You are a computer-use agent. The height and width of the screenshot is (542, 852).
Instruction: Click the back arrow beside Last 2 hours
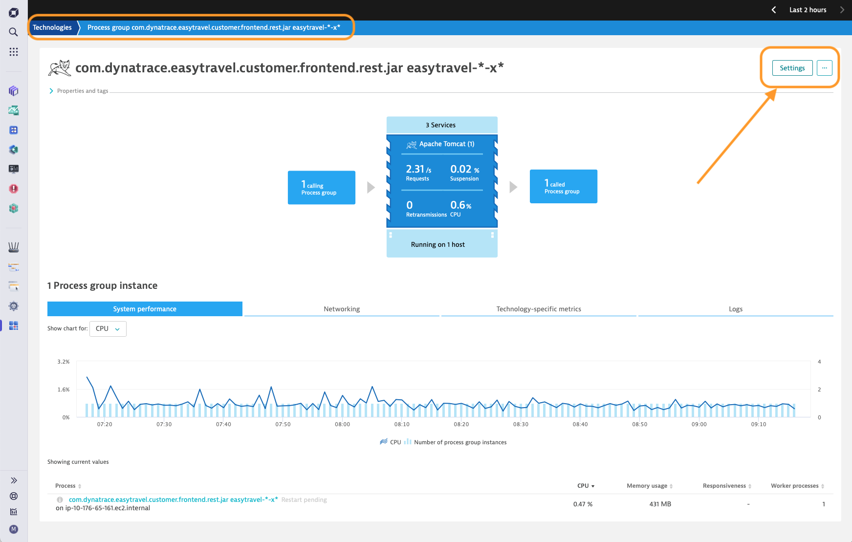774,9
